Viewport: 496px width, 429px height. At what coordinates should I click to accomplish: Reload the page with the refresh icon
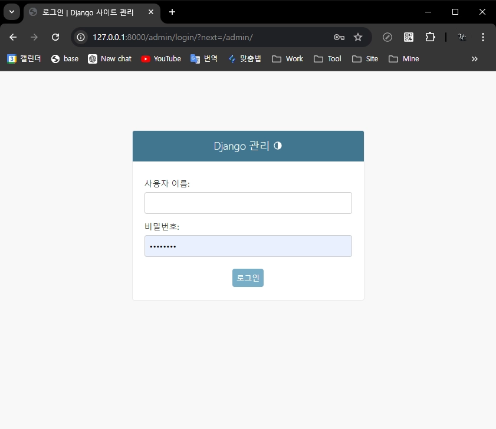[55, 37]
